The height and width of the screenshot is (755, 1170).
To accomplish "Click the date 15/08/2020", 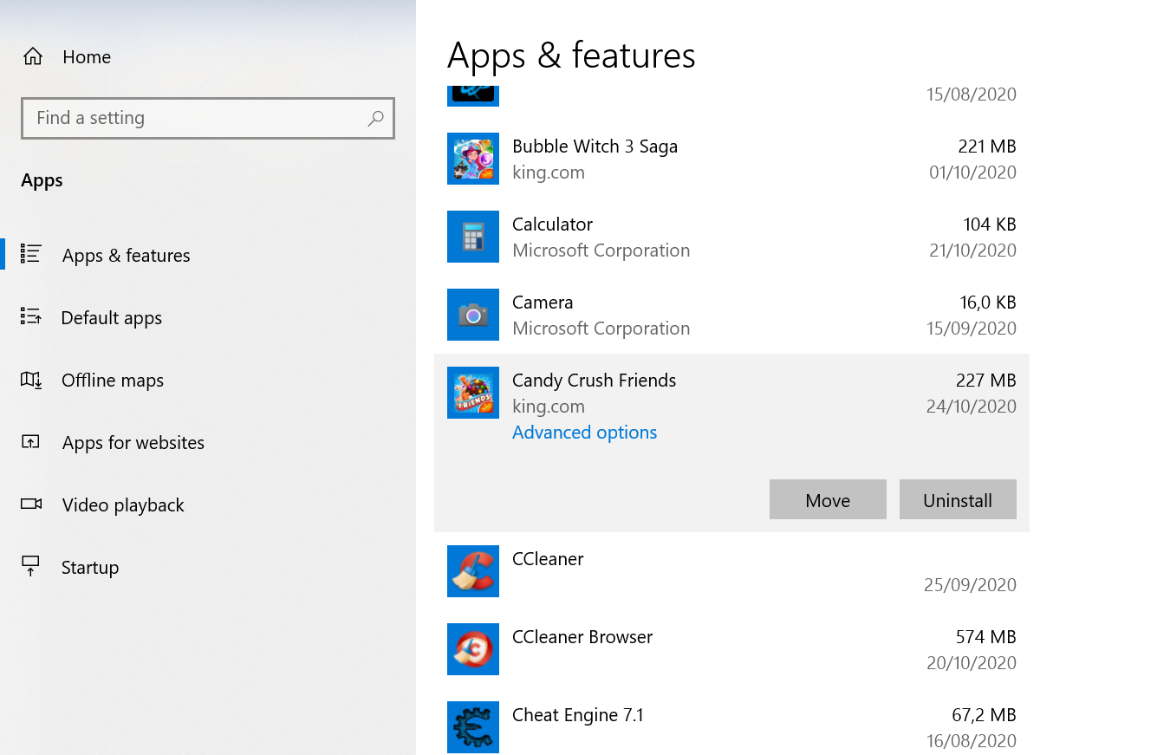I will pyautogui.click(x=972, y=94).
